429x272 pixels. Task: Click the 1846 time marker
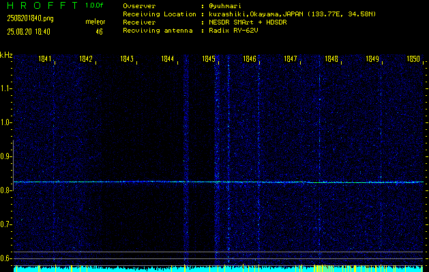249,58
